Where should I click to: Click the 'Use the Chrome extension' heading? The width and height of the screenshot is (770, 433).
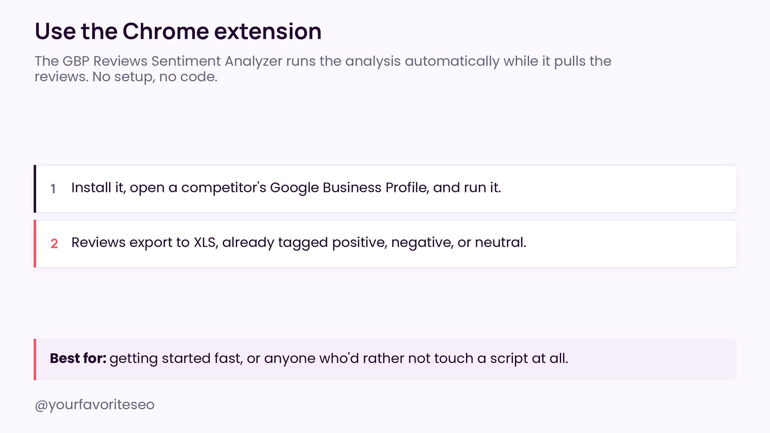click(178, 31)
